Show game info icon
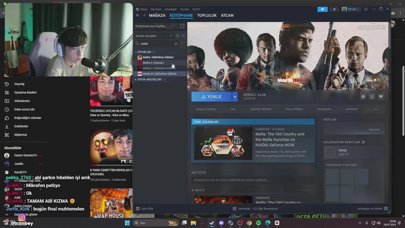The width and height of the screenshot is (405, 228). [372, 97]
